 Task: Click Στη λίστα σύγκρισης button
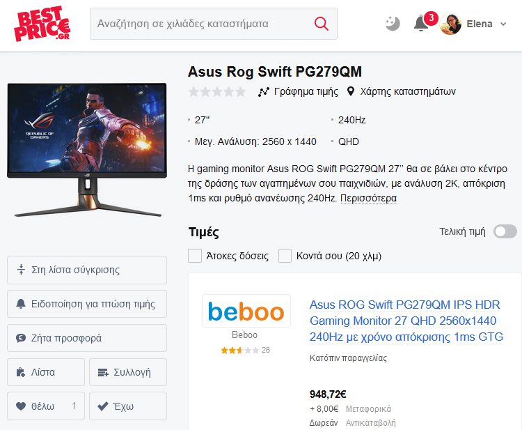click(87, 270)
